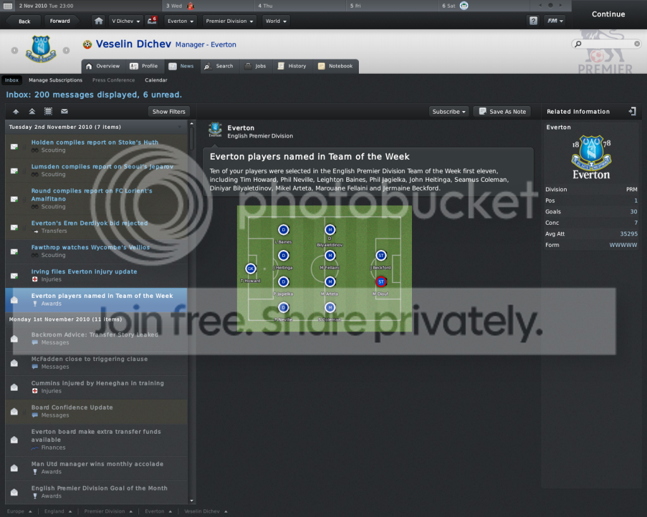Go to next item arrow right of crest

tap(66, 51)
